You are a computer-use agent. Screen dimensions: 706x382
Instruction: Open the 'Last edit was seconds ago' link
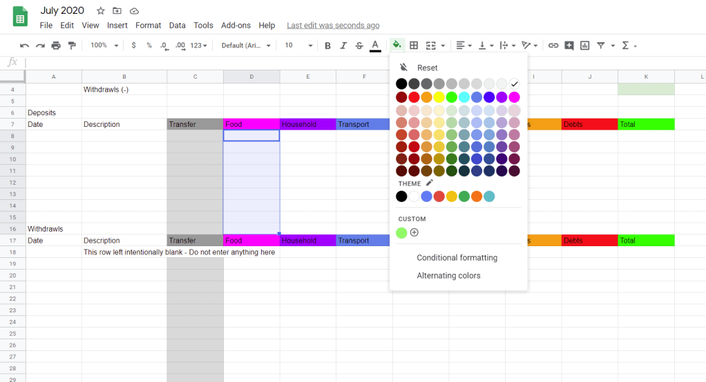click(333, 26)
